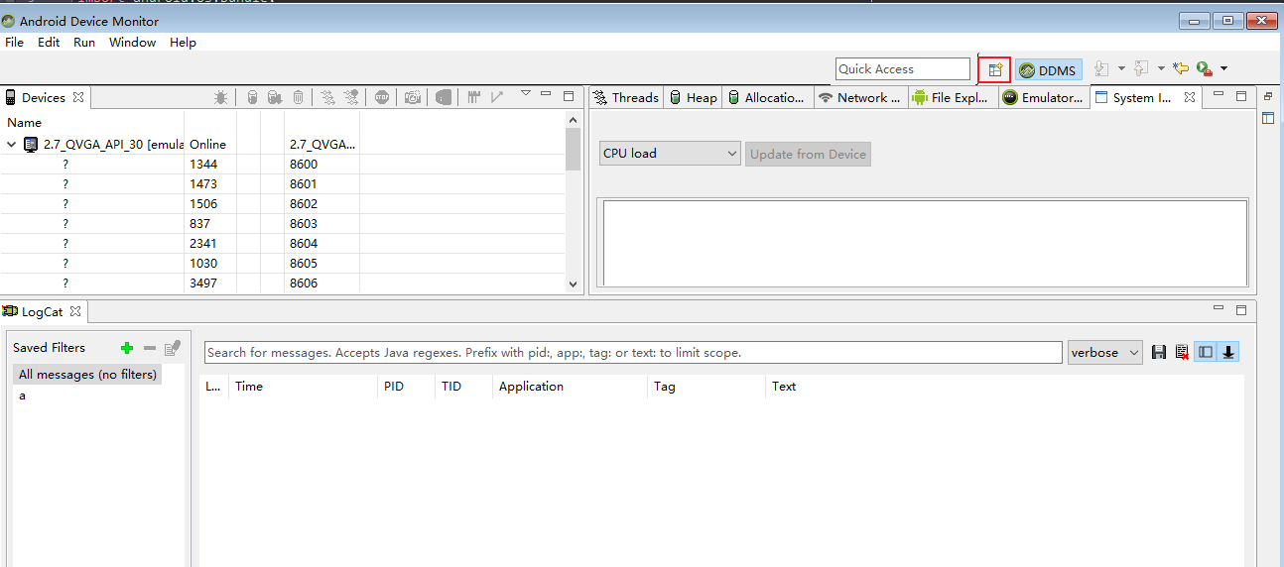Open the Run External Tools dropdown arrow
1284x567 pixels.
click(x=1223, y=68)
